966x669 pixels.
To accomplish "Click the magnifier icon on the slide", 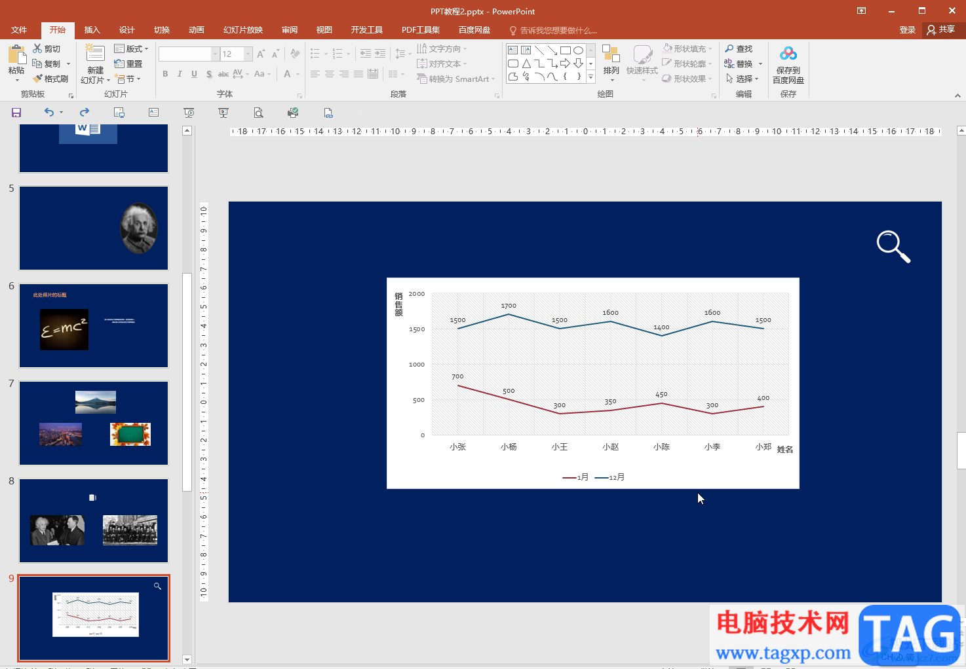I will 893,247.
